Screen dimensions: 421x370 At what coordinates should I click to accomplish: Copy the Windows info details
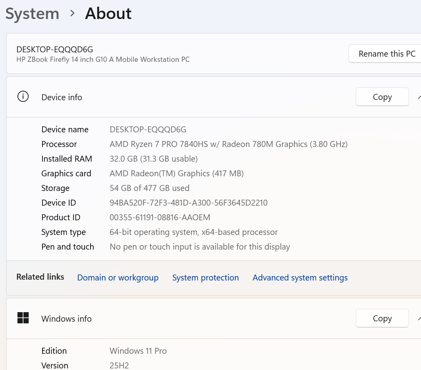(382, 319)
